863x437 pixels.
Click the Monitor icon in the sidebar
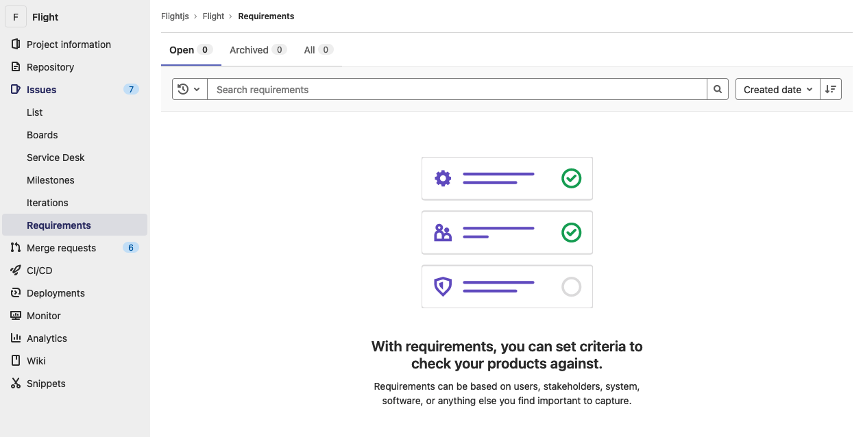pyautogui.click(x=14, y=315)
